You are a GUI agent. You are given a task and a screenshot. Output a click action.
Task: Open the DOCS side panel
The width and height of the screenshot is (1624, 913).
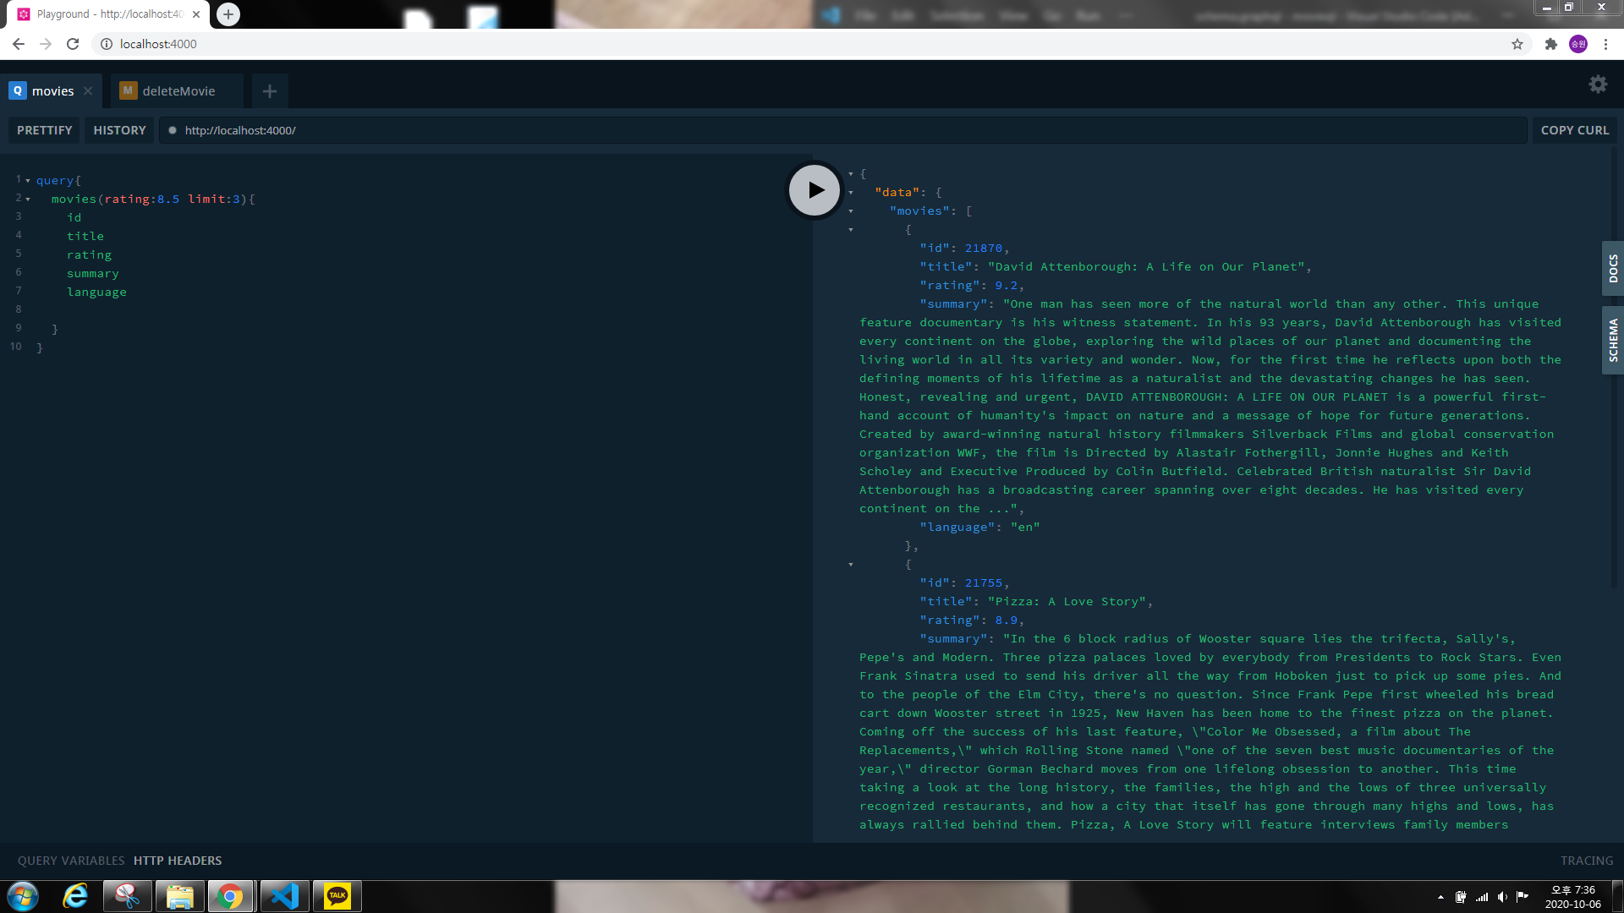(x=1613, y=269)
